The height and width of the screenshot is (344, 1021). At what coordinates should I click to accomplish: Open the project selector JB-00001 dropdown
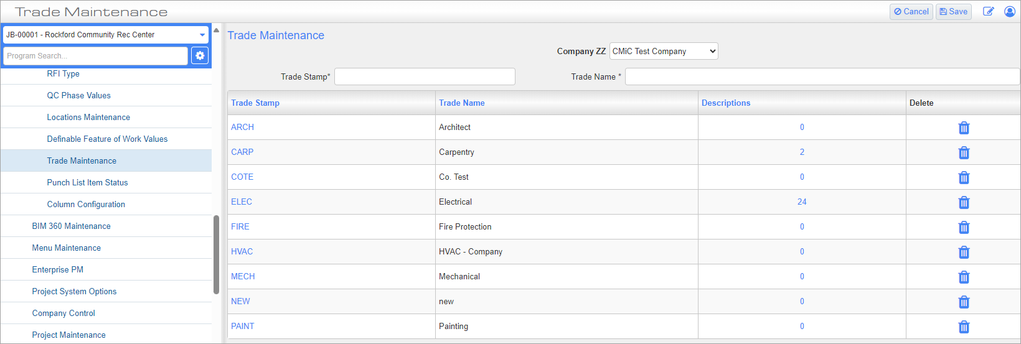point(106,35)
